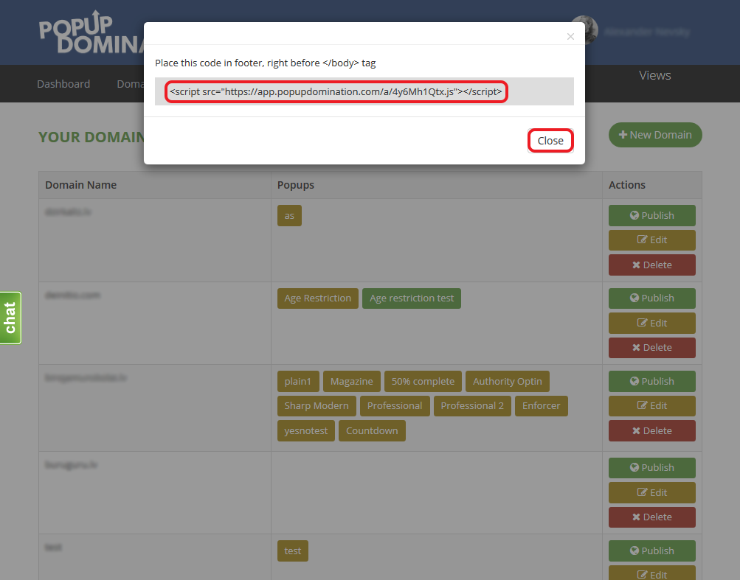Click pencil icon on first row's Edit

(642, 240)
